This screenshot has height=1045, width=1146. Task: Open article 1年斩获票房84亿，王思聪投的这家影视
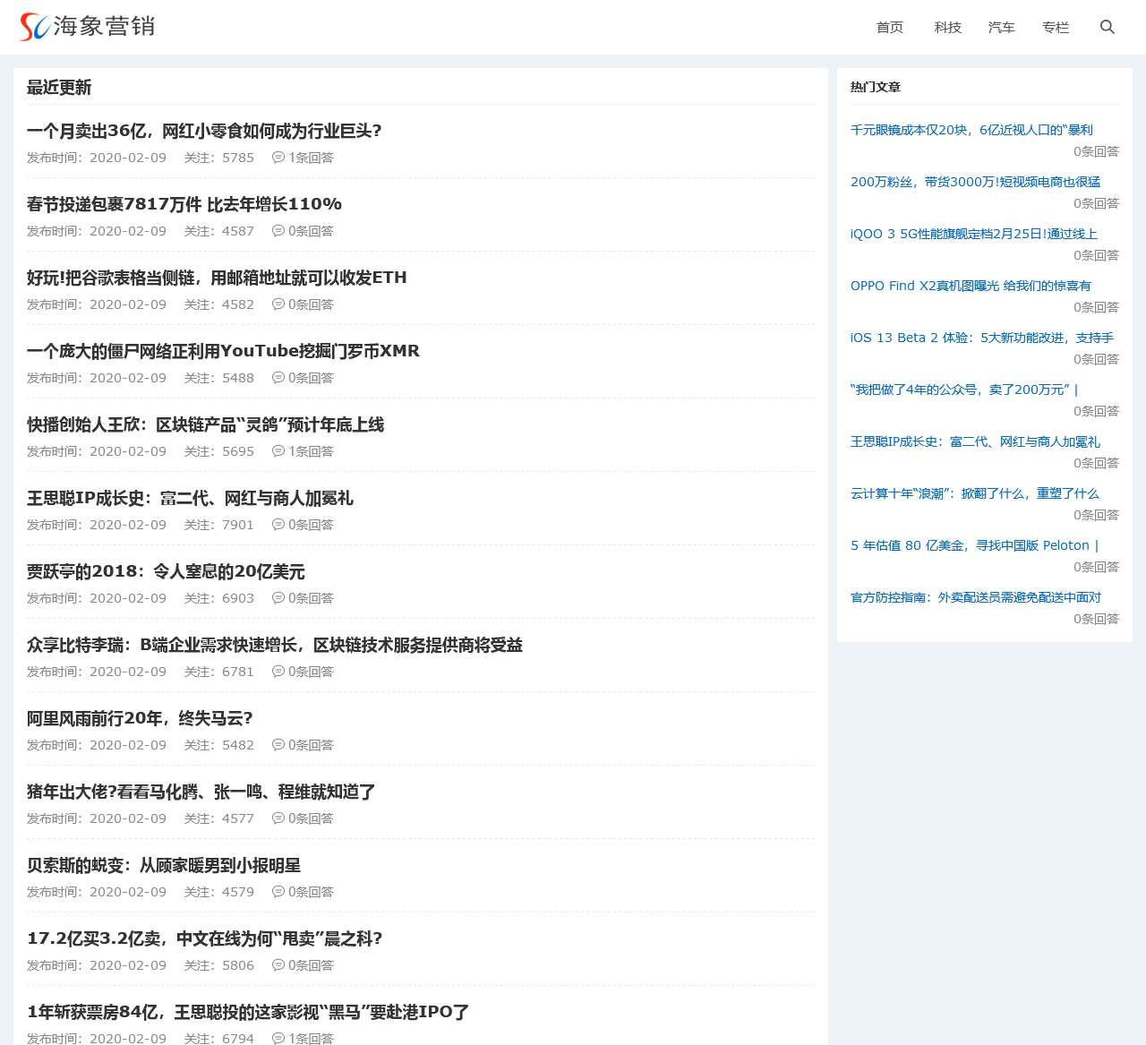click(248, 1012)
